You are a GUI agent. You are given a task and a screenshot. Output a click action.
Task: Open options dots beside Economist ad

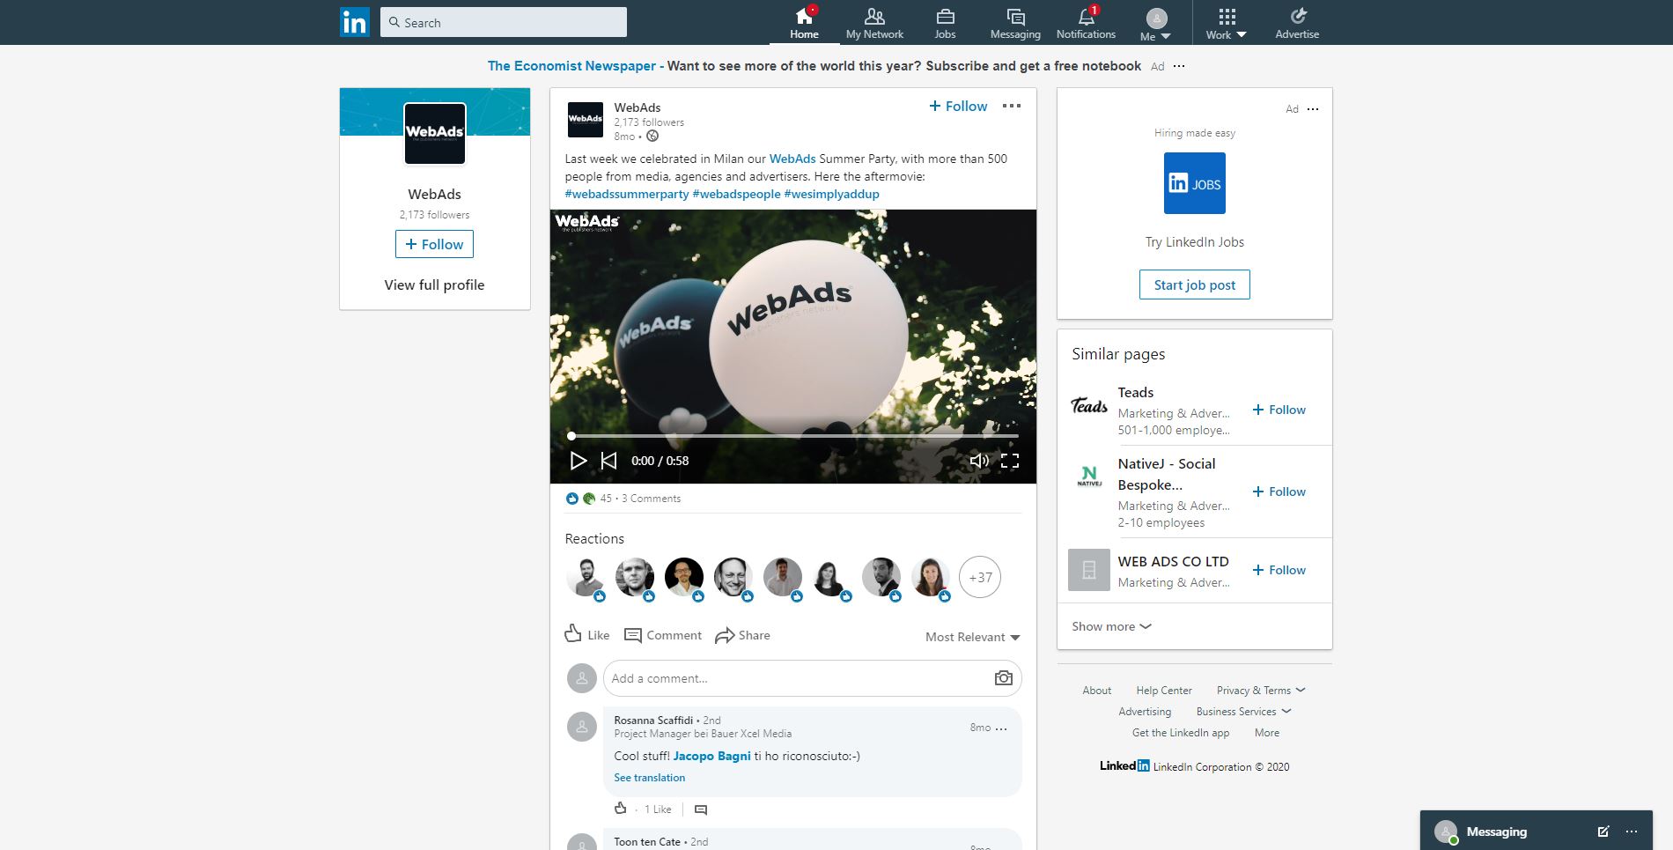(x=1179, y=66)
